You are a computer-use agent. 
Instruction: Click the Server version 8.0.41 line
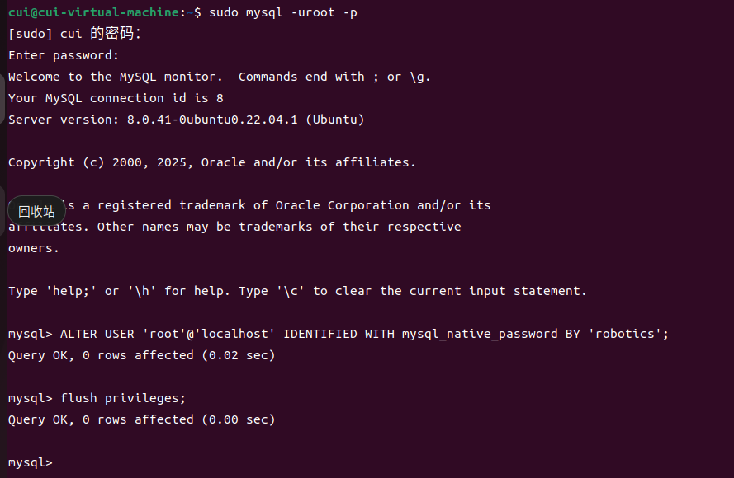coord(187,119)
